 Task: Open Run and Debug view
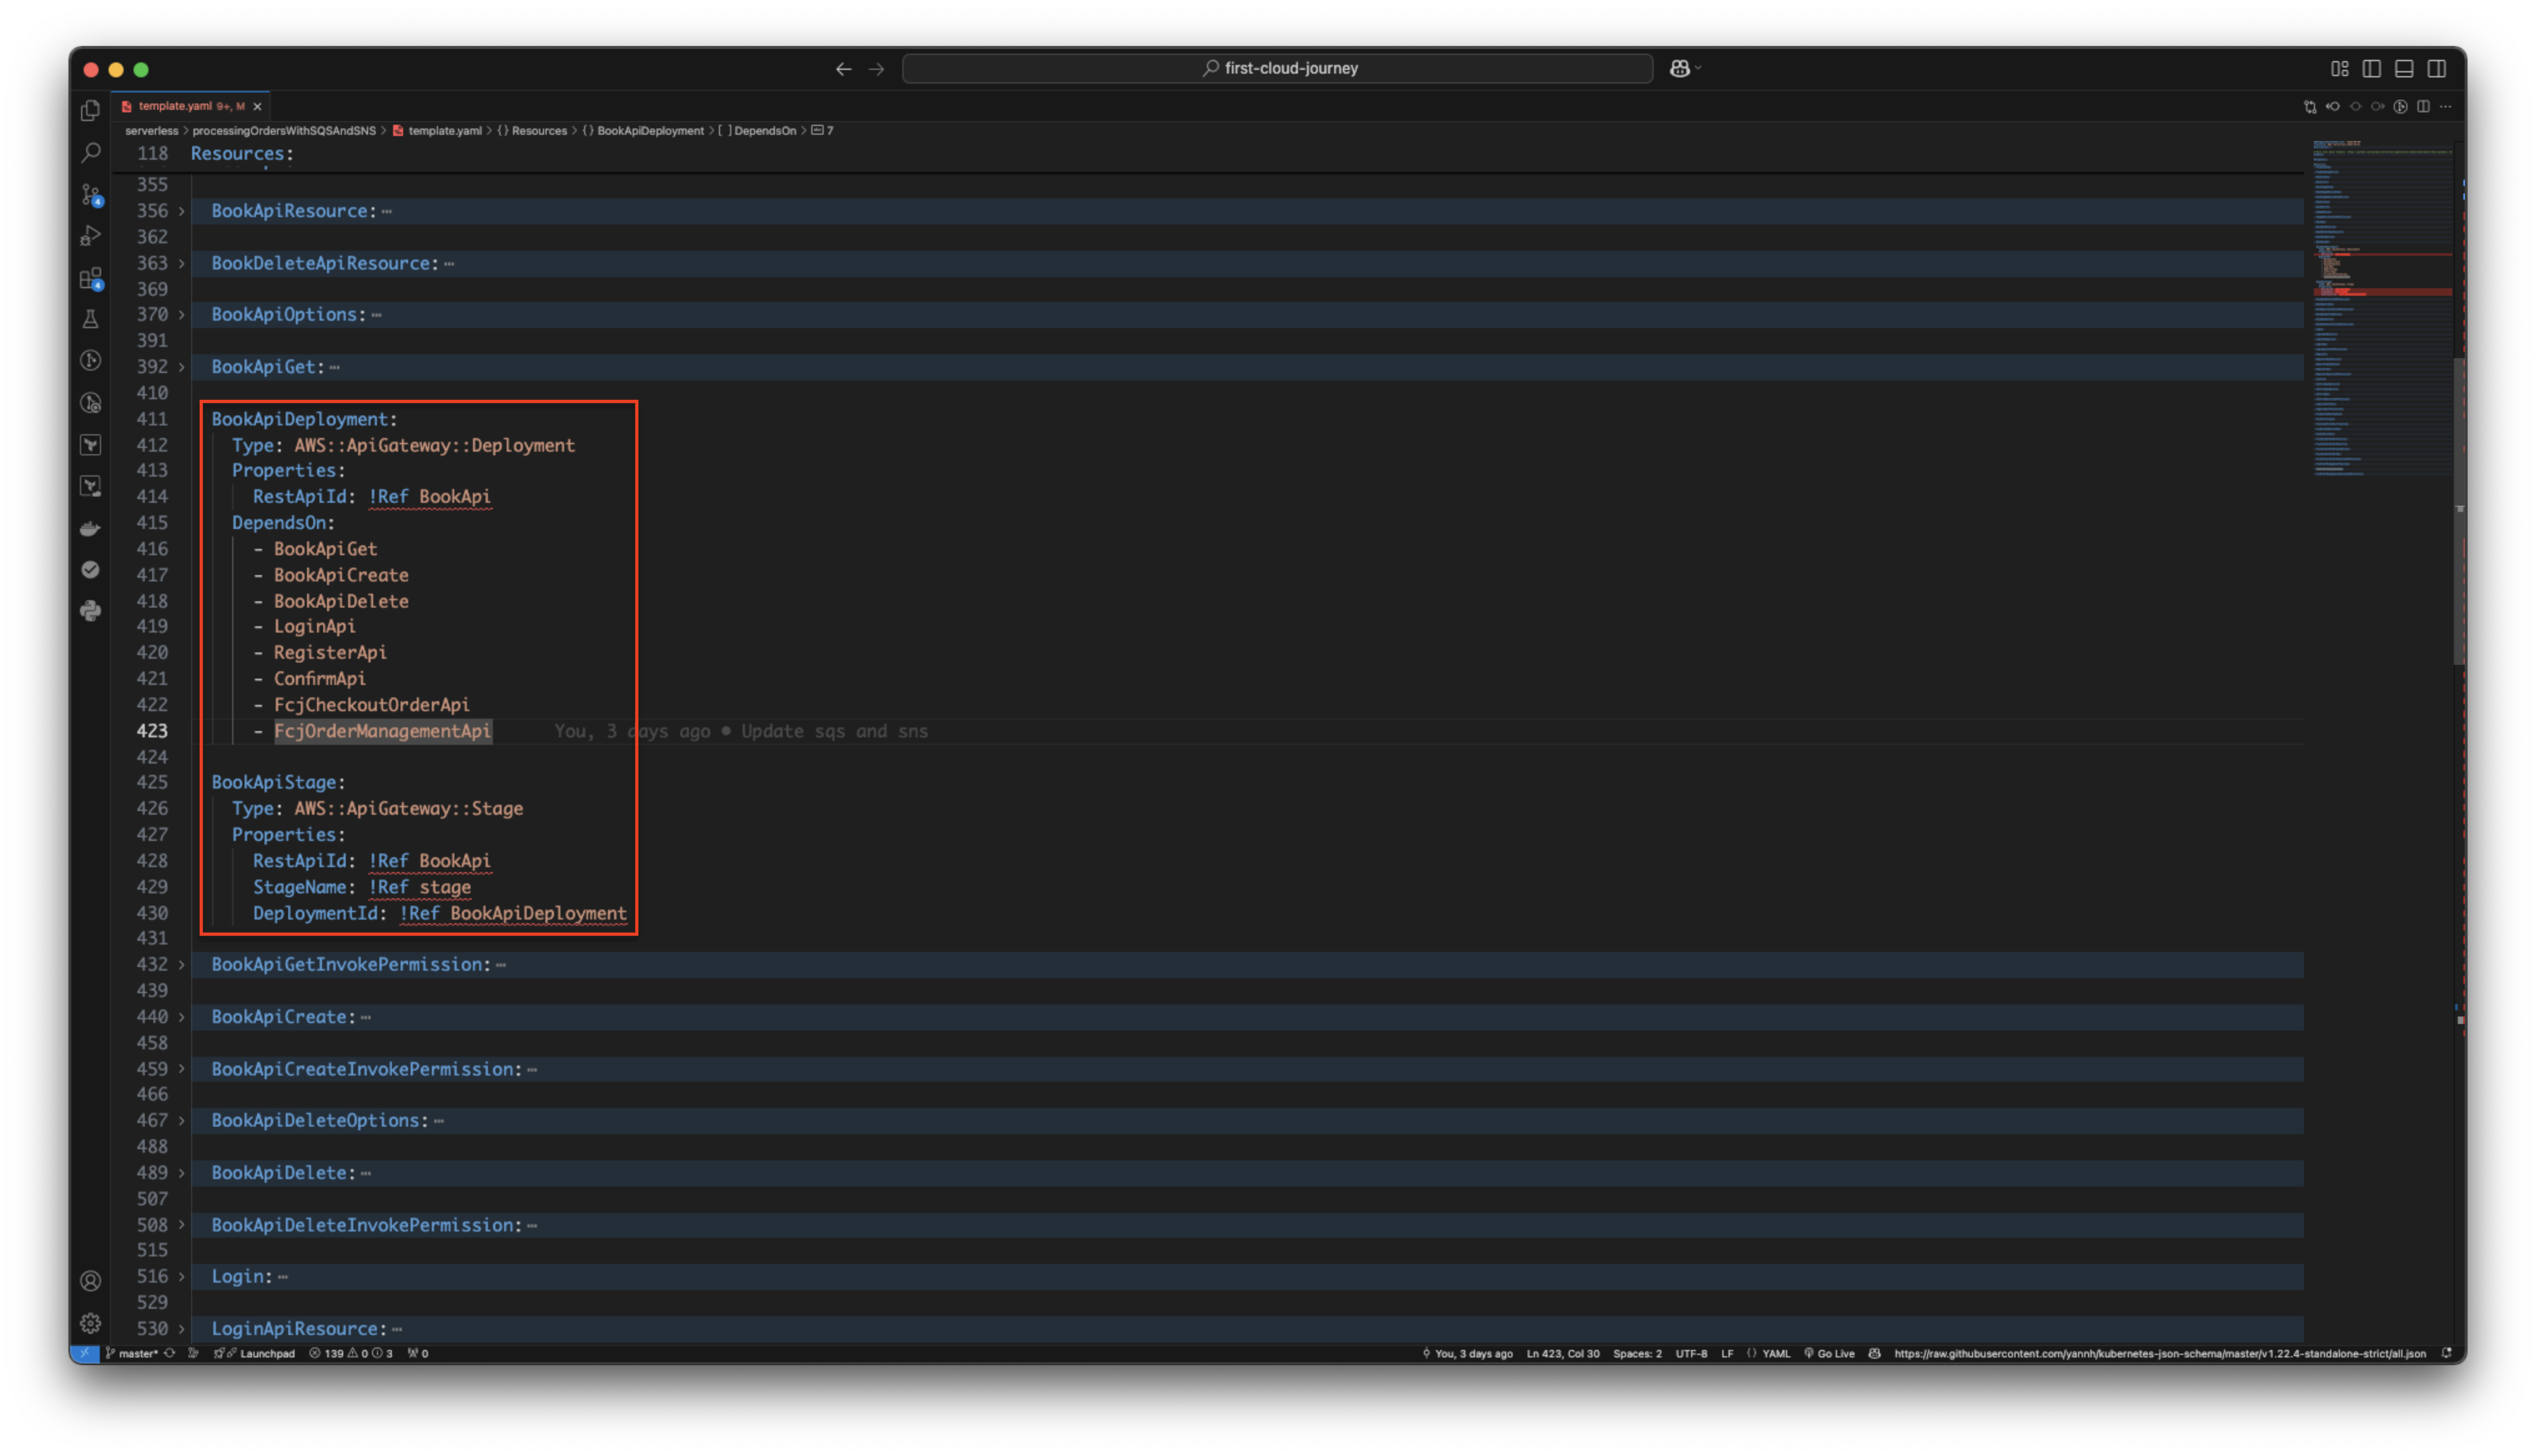click(91, 236)
